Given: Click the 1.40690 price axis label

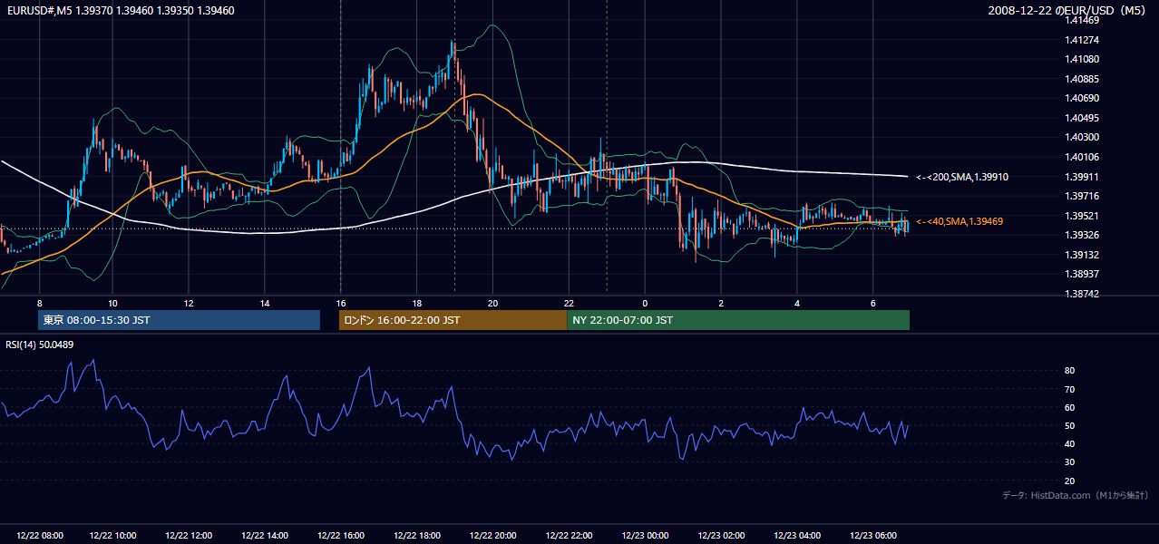Looking at the screenshot, I should (x=1081, y=98).
